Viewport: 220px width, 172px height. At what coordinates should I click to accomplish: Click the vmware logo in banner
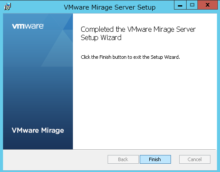[28, 26]
